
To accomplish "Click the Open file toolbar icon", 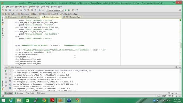I will 3,10.
